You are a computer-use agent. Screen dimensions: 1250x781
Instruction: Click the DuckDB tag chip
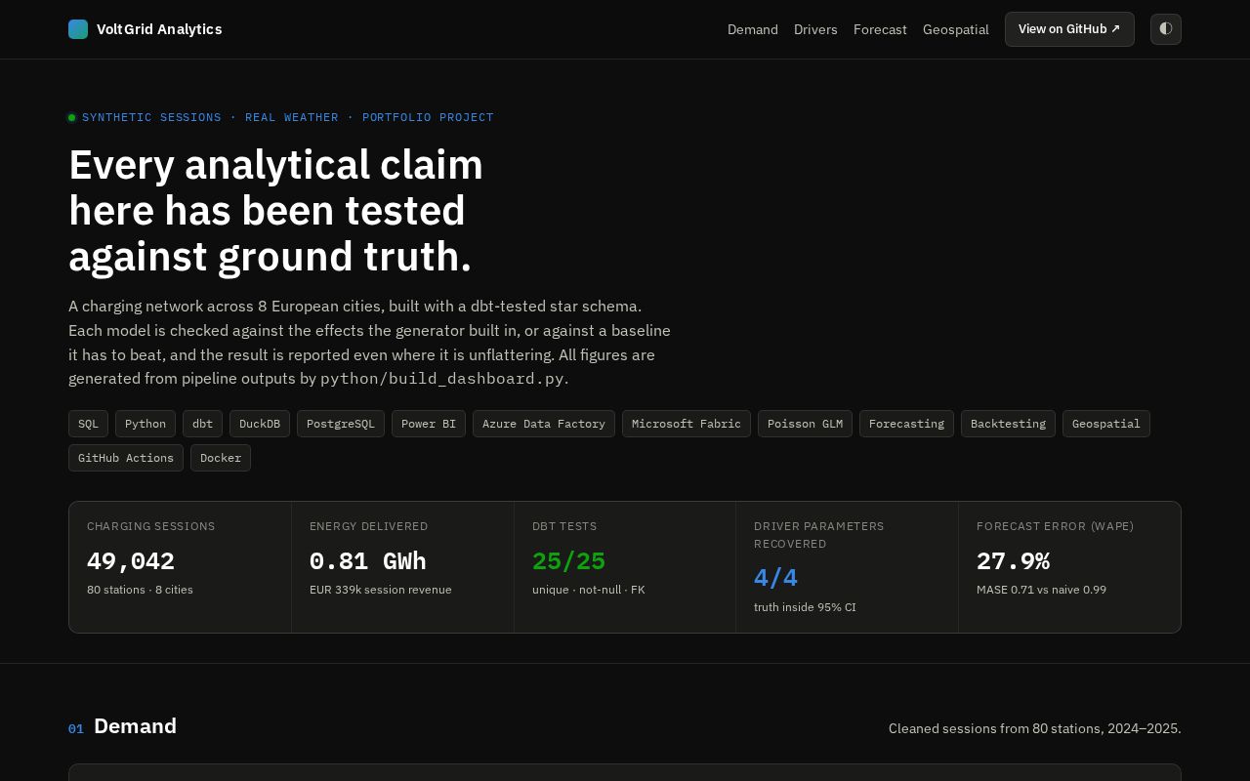(x=260, y=424)
